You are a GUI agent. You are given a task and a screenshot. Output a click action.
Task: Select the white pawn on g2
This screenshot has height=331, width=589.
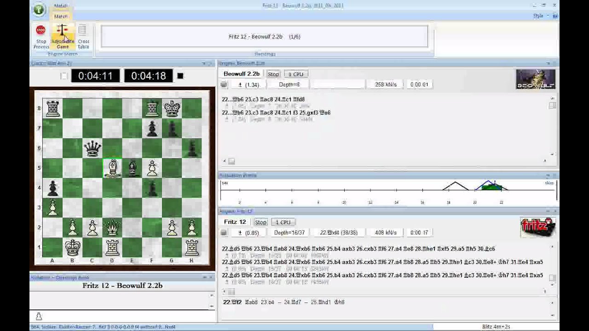(172, 228)
